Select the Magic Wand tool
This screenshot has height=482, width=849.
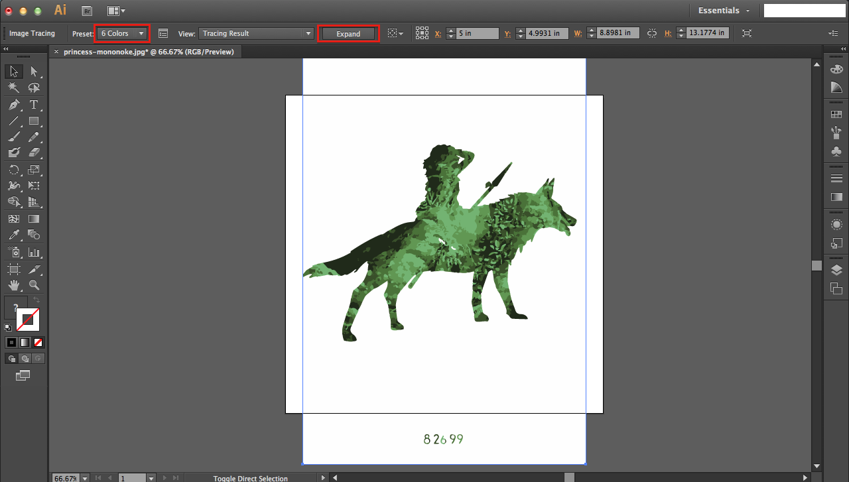click(x=14, y=88)
